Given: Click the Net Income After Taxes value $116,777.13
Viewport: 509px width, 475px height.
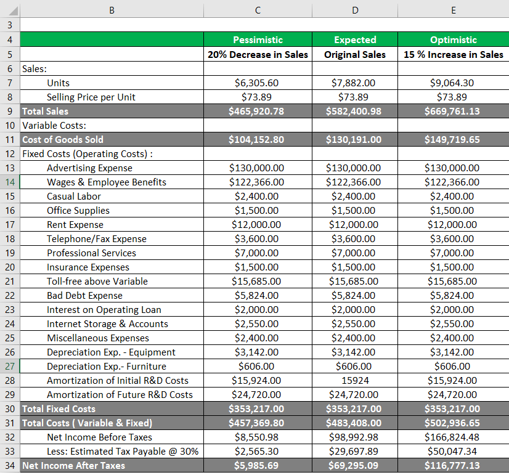Looking at the screenshot, I should [453, 465].
